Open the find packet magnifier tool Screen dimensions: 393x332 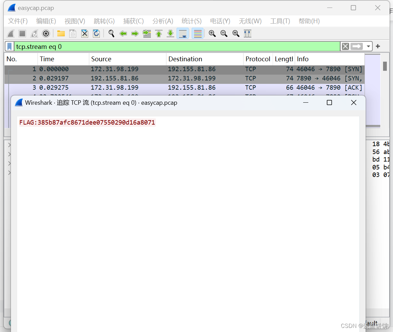(x=111, y=34)
